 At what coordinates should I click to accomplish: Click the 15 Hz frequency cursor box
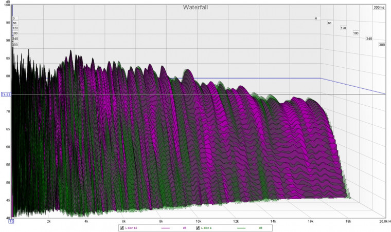pyautogui.click(x=11, y=221)
